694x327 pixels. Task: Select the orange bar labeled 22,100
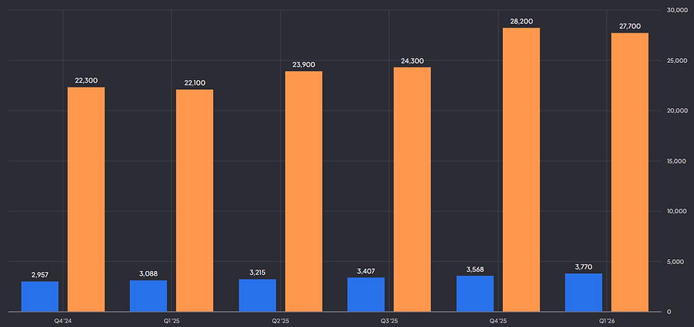click(x=195, y=200)
